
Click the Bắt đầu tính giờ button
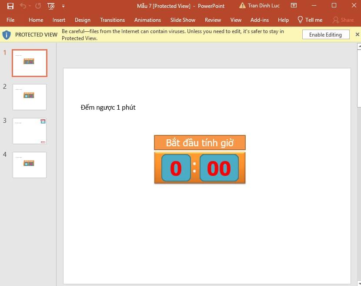click(200, 142)
